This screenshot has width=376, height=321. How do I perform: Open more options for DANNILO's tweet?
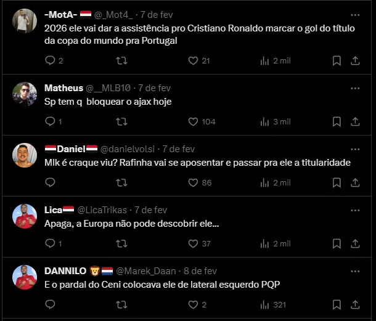coord(355,270)
